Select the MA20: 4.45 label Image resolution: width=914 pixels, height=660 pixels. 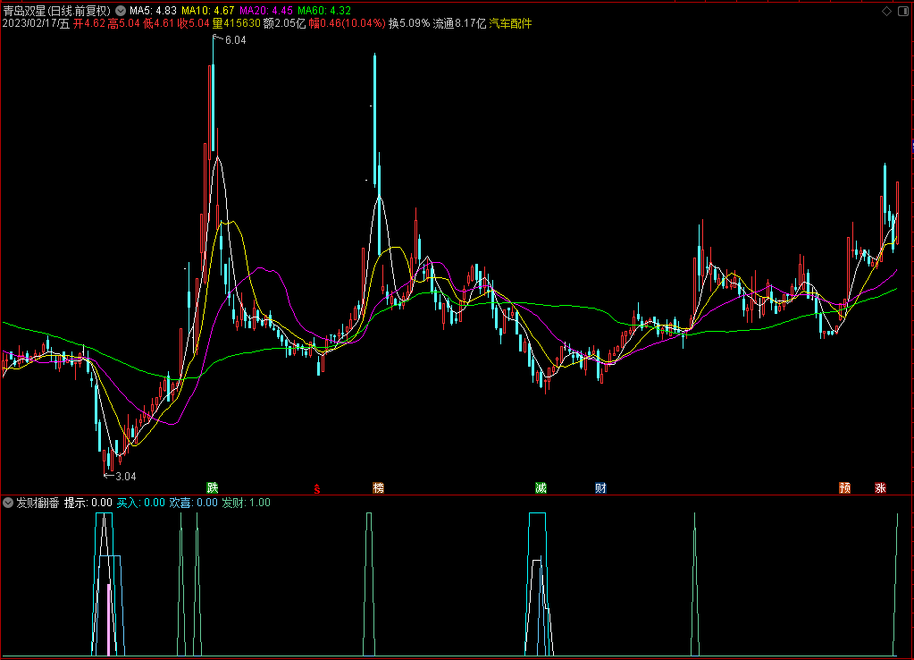point(266,11)
